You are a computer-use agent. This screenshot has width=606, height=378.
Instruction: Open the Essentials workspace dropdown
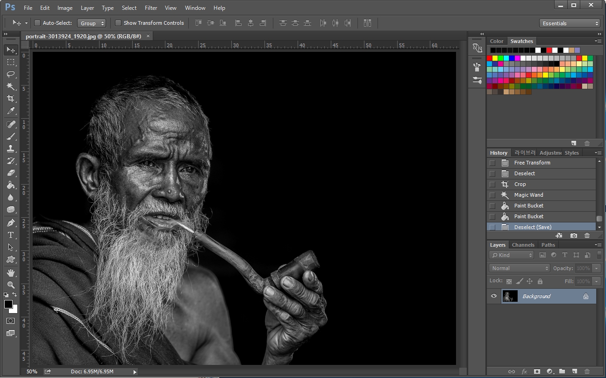click(570, 23)
